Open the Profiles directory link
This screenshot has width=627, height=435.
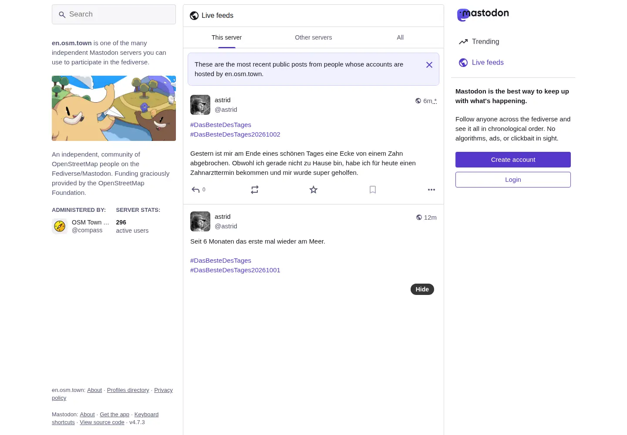pyautogui.click(x=128, y=390)
